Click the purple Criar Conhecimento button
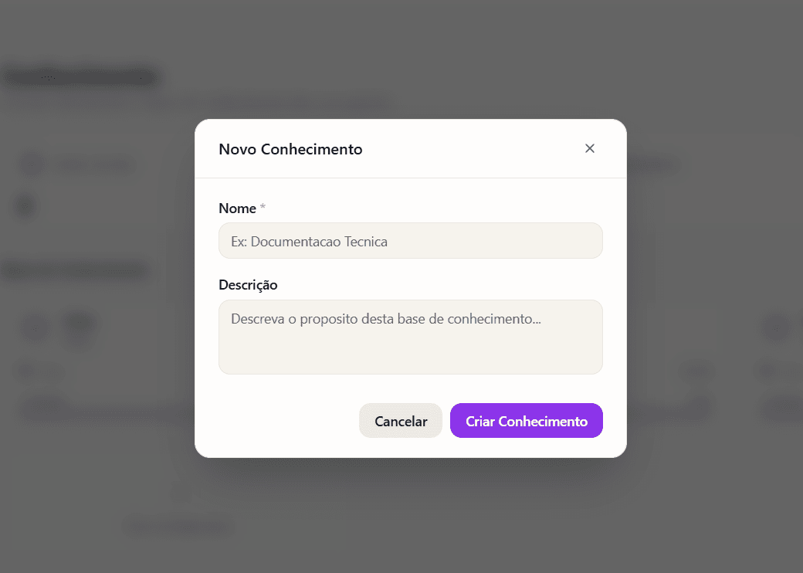The image size is (803, 573). (526, 420)
